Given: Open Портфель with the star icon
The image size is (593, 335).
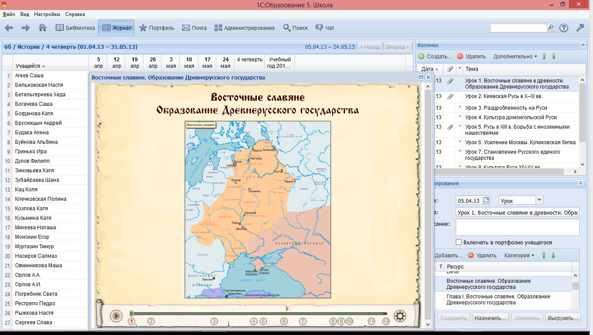Looking at the screenshot, I should [x=157, y=28].
